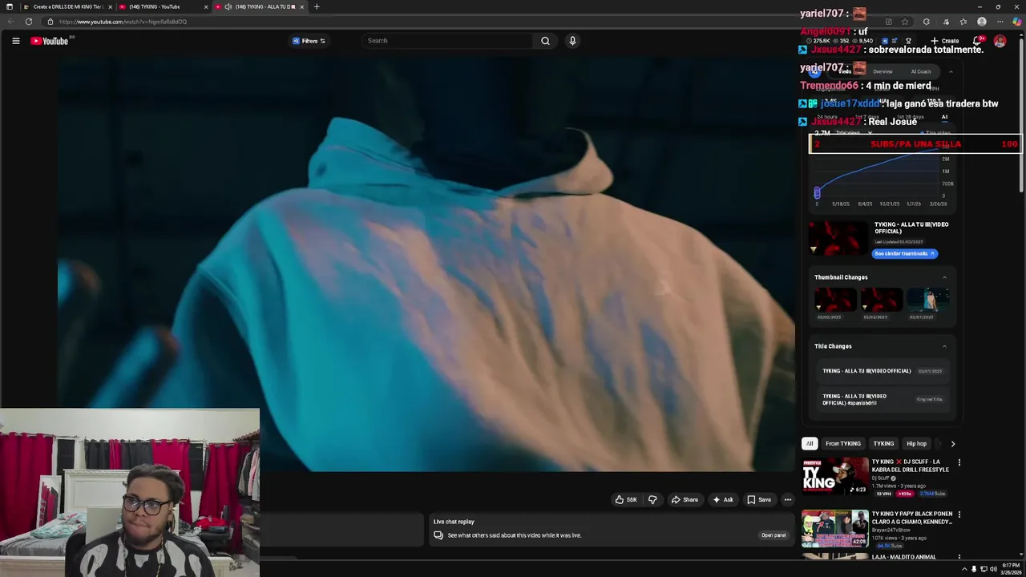Open the browser Copilot icon
The image size is (1026, 577).
click(1016, 22)
